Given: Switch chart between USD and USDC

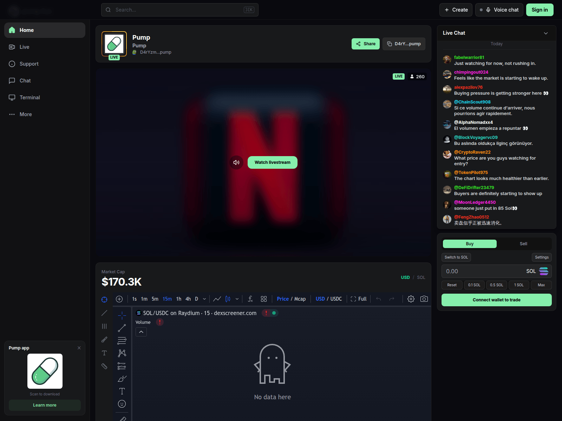Looking at the screenshot, I should point(329,299).
